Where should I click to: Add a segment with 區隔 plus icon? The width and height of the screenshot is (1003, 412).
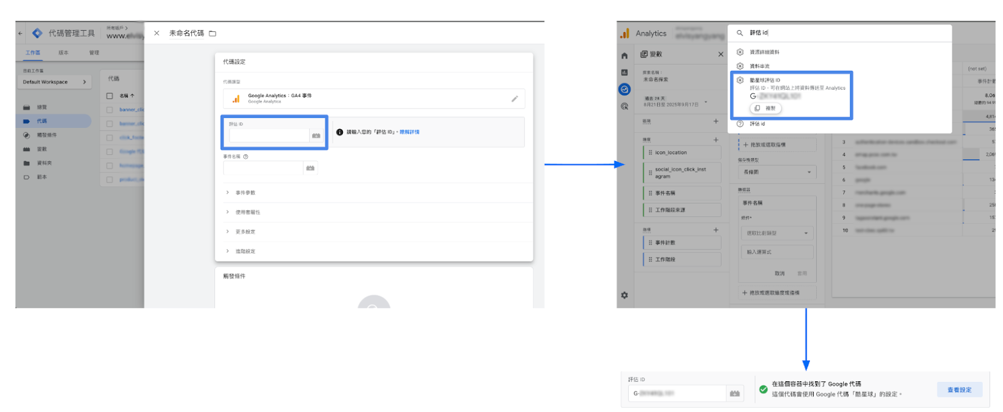coord(716,121)
